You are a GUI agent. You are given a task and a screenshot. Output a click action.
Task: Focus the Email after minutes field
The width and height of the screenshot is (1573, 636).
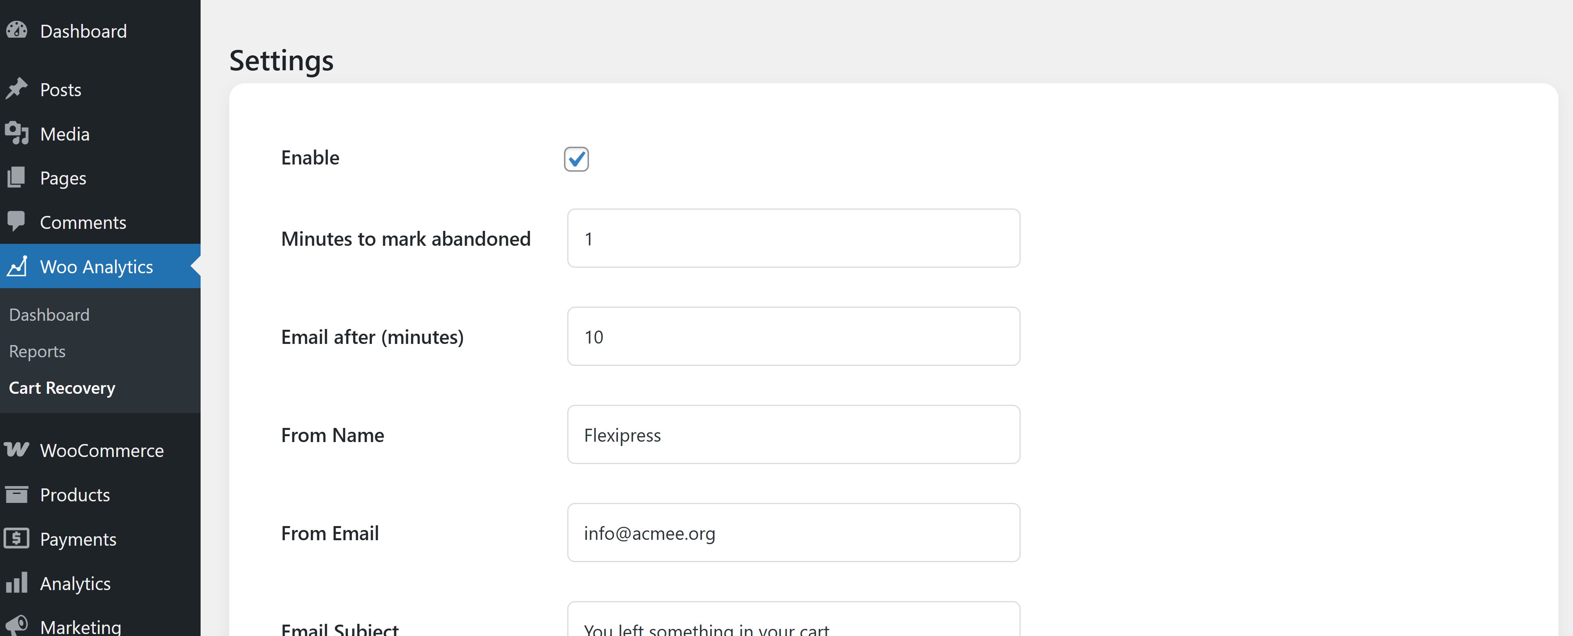tap(793, 336)
